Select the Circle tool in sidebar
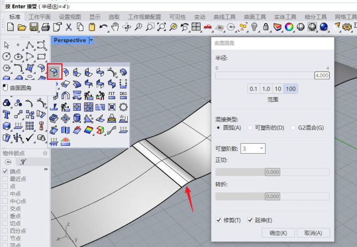The width and height of the screenshot is (357, 247). click(x=6, y=57)
